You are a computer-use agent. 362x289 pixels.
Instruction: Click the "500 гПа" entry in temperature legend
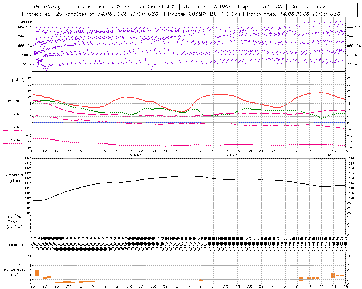pyautogui.click(x=13, y=140)
